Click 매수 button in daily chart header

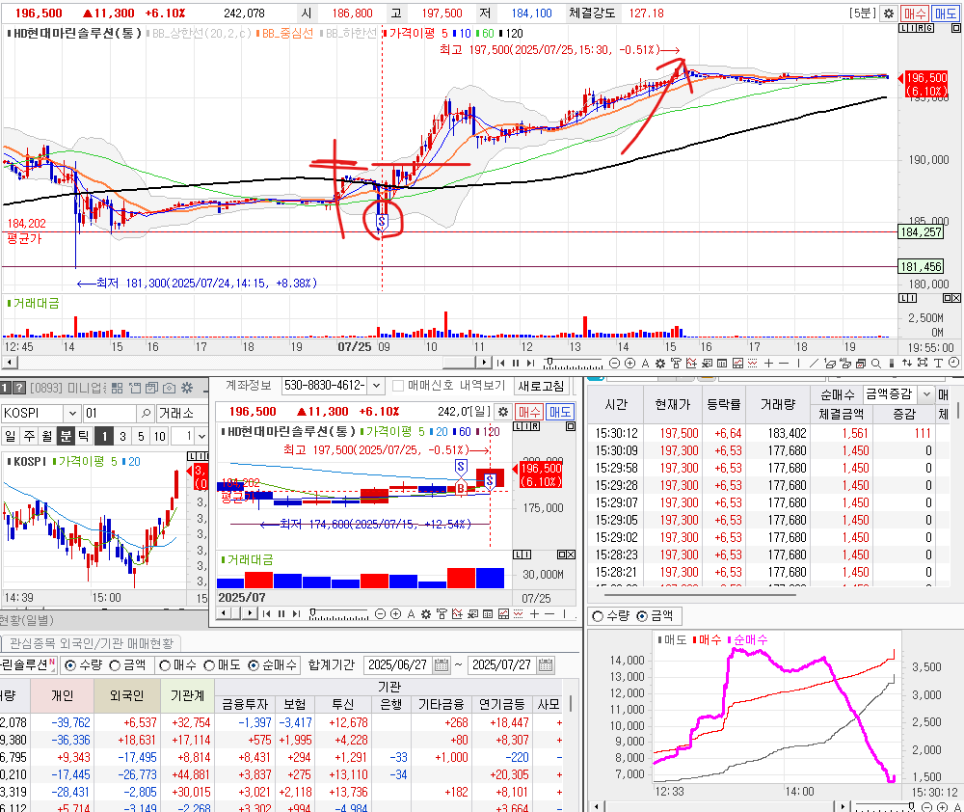pos(528,412)
